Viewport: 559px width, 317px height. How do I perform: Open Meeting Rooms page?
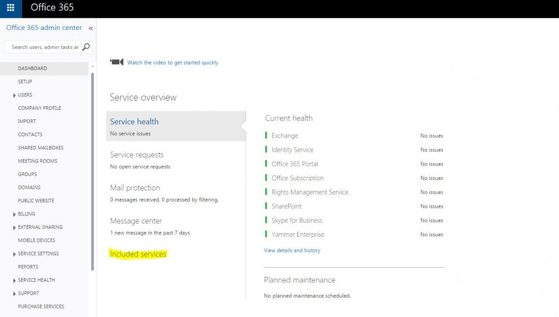coord(38,161)
